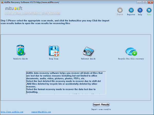Image resolution: width=154 pixels, height=115 pixels.
Task: Start Undelete Quick recycle bin icon
Action: 21,50
